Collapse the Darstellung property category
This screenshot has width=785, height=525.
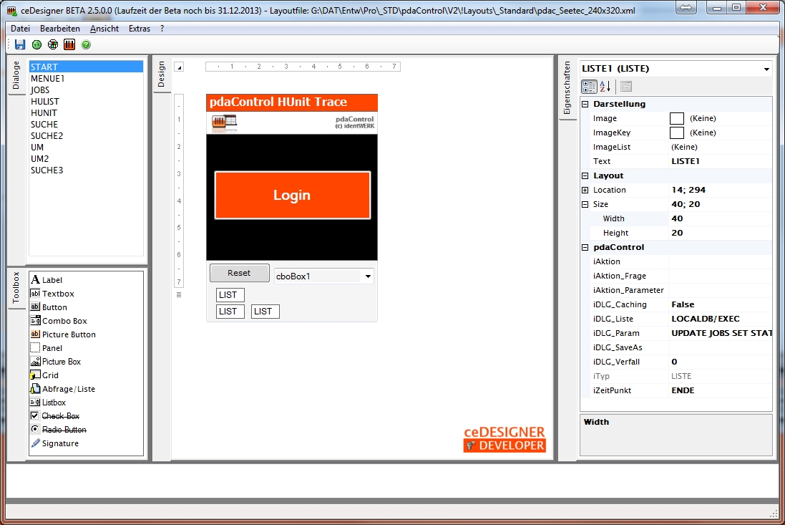pos(585,104)
